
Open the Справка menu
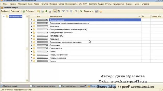145,4
